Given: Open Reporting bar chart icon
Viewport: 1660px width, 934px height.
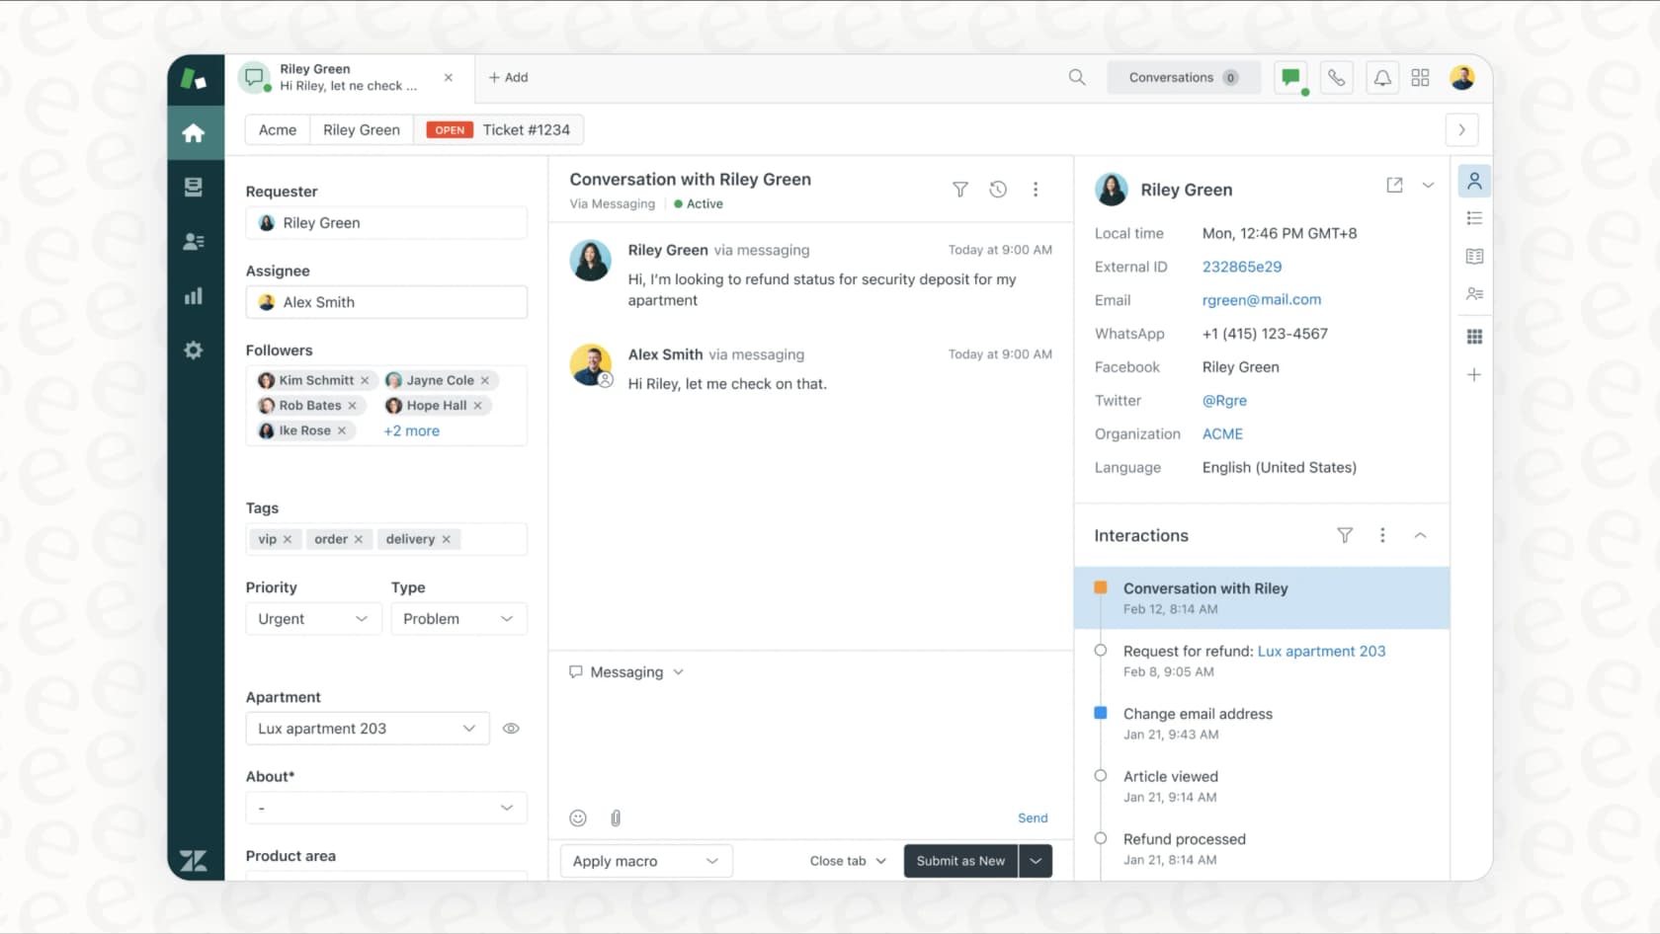Looking at the screenshot, I should point(194,296).
